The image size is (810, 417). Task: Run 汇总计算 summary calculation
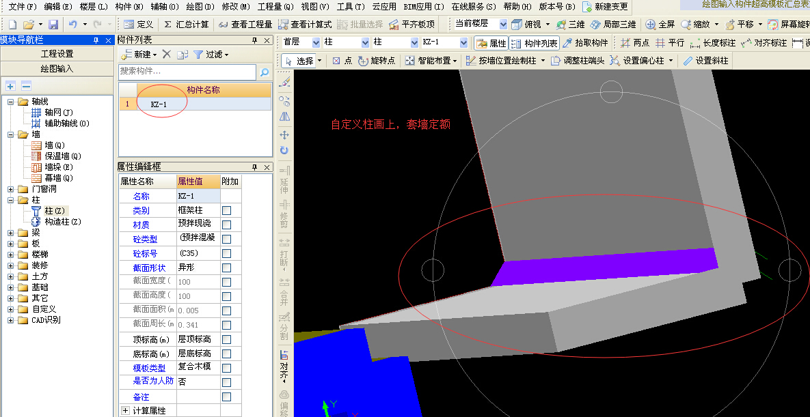pos(187,25)
